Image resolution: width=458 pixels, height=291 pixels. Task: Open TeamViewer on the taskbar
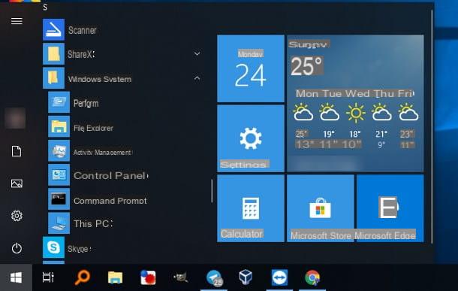coord(279,277)
